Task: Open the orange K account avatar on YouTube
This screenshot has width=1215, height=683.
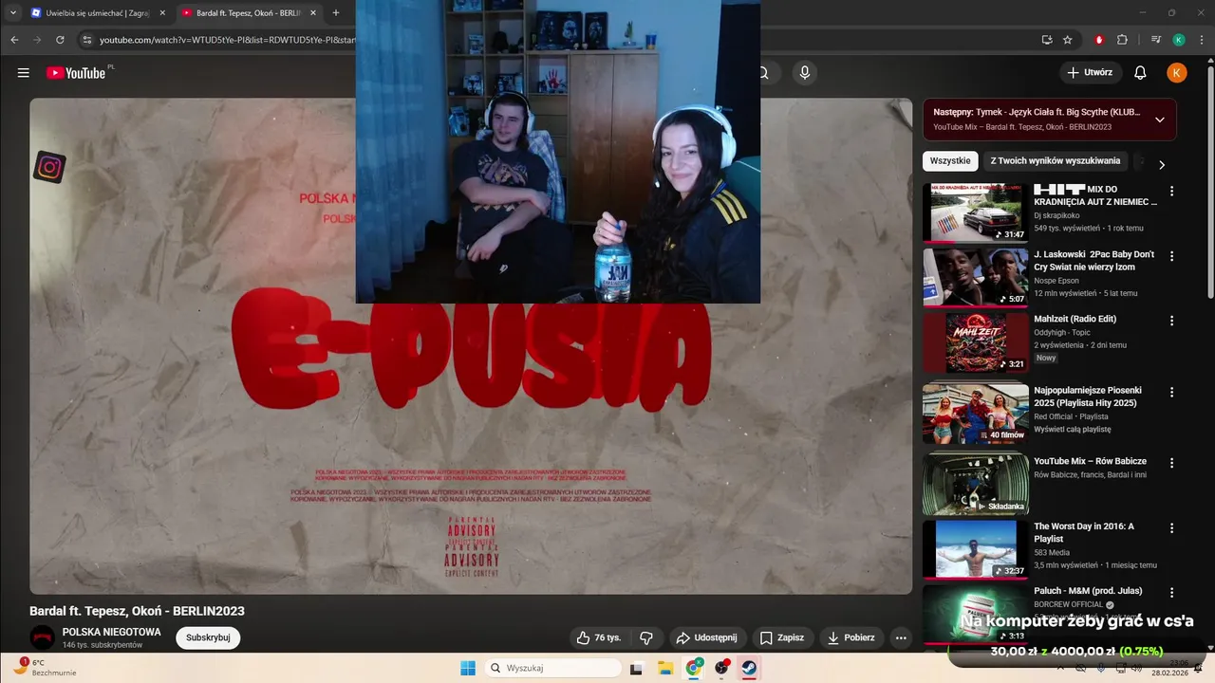Action: 1177,73
